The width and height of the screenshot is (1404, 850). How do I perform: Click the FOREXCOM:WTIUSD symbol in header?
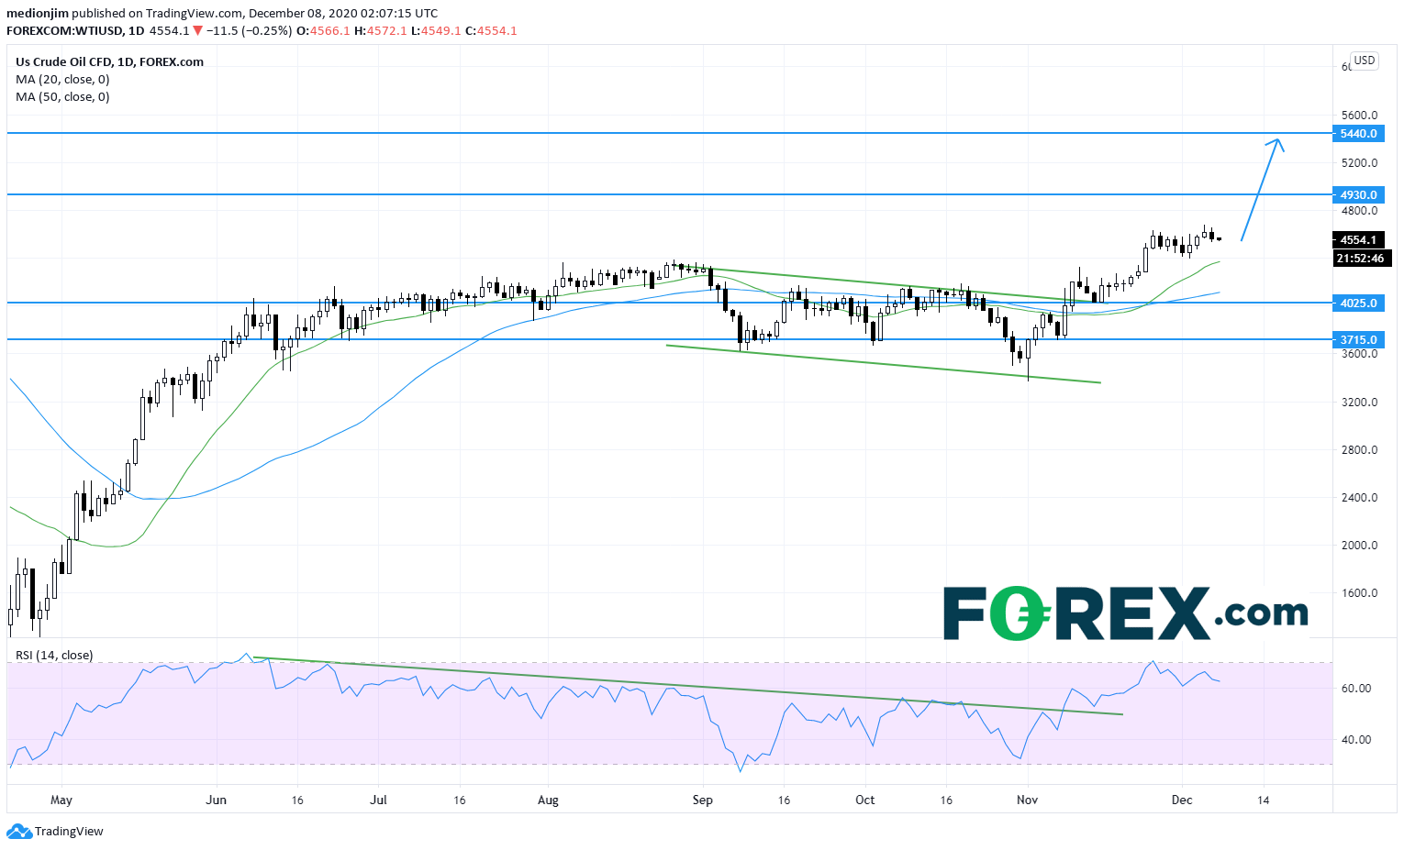click(x=62, y=30)
